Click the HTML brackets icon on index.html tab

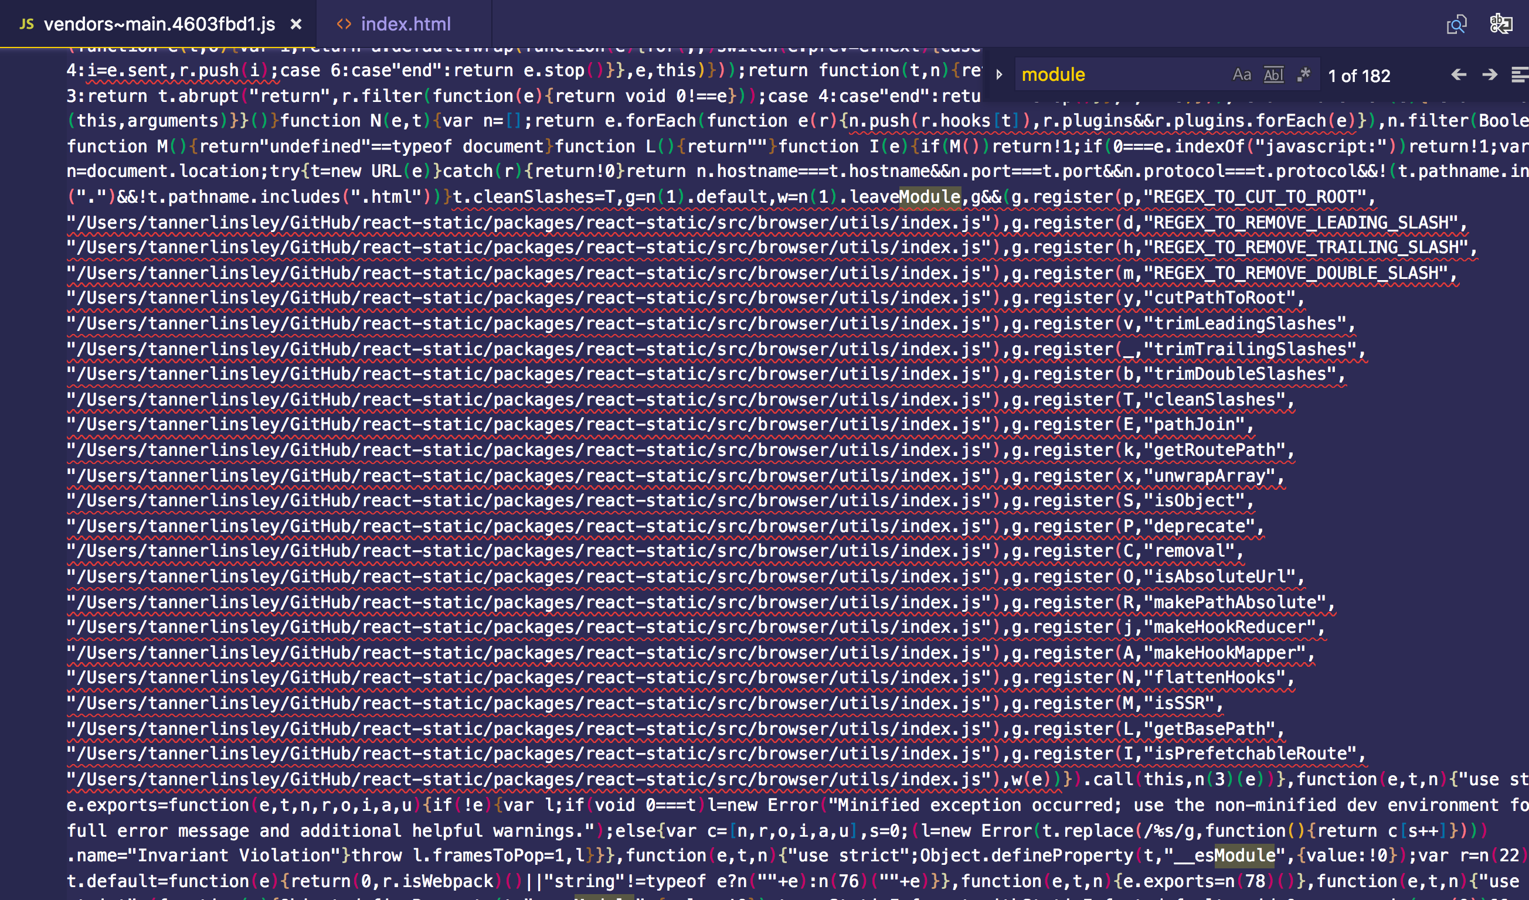(x=344, y=24)
